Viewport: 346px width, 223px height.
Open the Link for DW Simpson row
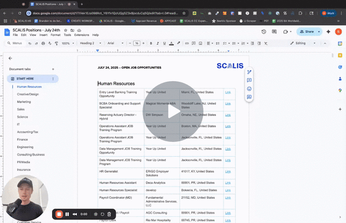228,115
